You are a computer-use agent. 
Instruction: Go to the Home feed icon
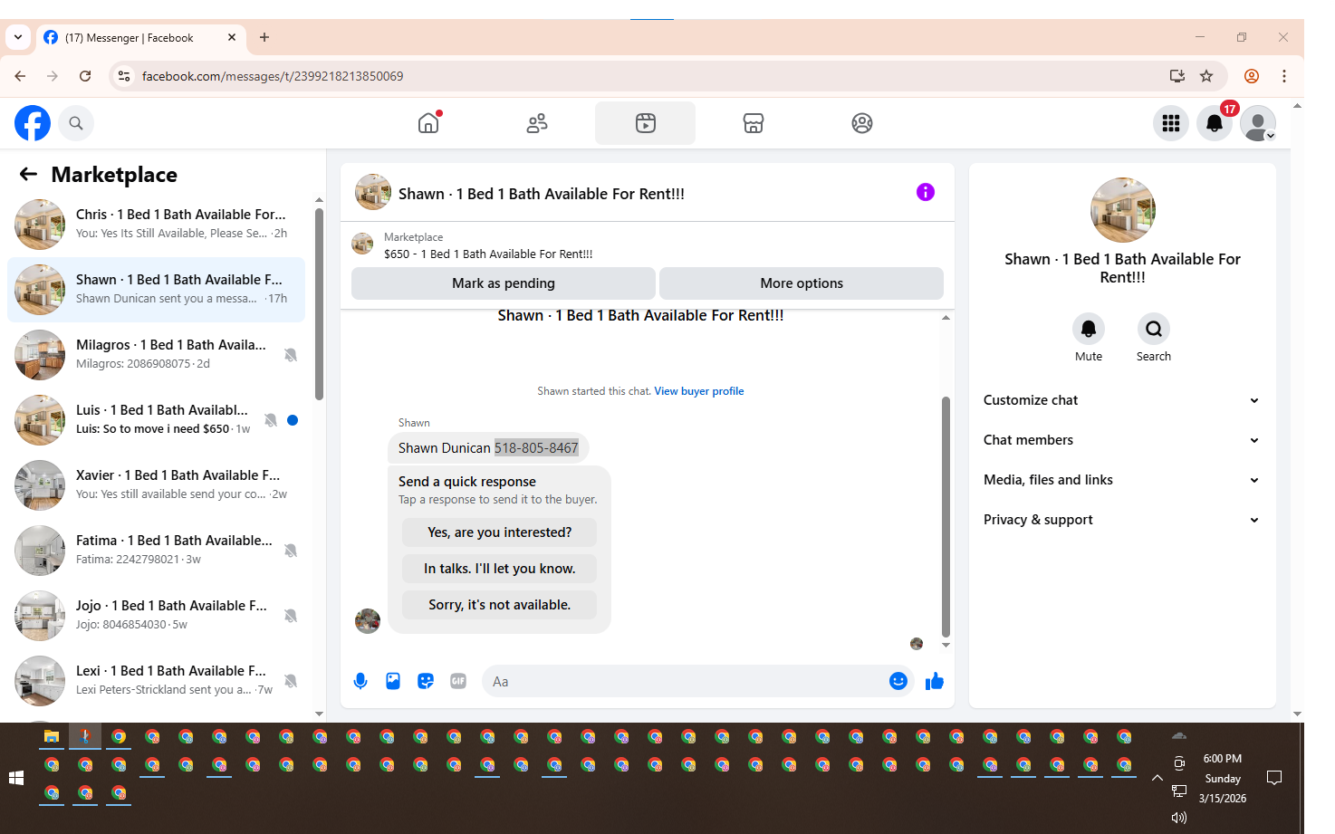tap(428, 123)
